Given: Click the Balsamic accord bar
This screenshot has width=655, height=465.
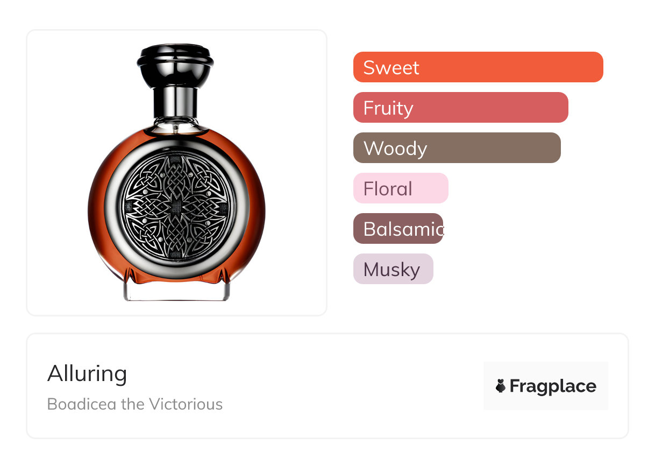Looking at the screenshot, I should [398, 229].
